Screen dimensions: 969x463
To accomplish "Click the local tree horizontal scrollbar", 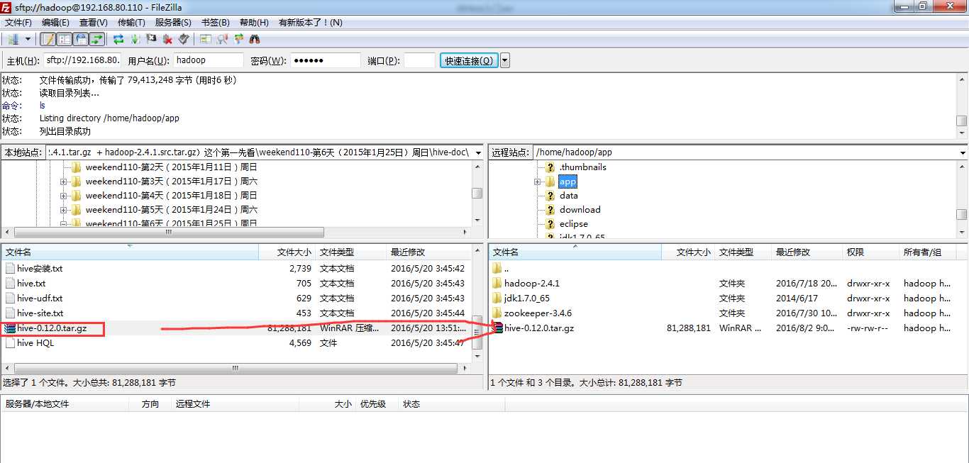I will (236, 232).
